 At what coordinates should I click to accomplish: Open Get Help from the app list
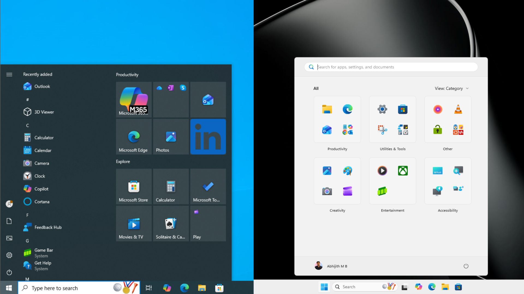click(x=37, y=265)
